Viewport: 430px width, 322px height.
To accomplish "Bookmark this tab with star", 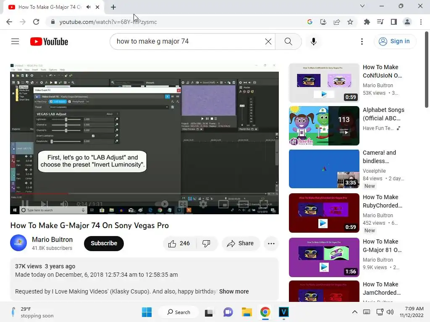I will pos(350,22).
